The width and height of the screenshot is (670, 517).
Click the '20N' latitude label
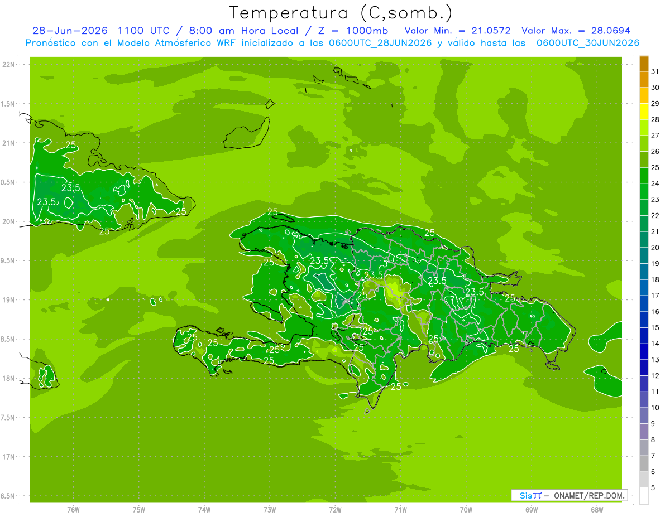coord(9,221)
